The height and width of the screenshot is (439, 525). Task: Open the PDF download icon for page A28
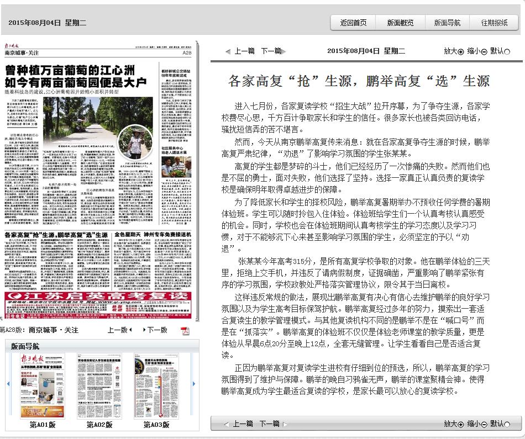185,330
